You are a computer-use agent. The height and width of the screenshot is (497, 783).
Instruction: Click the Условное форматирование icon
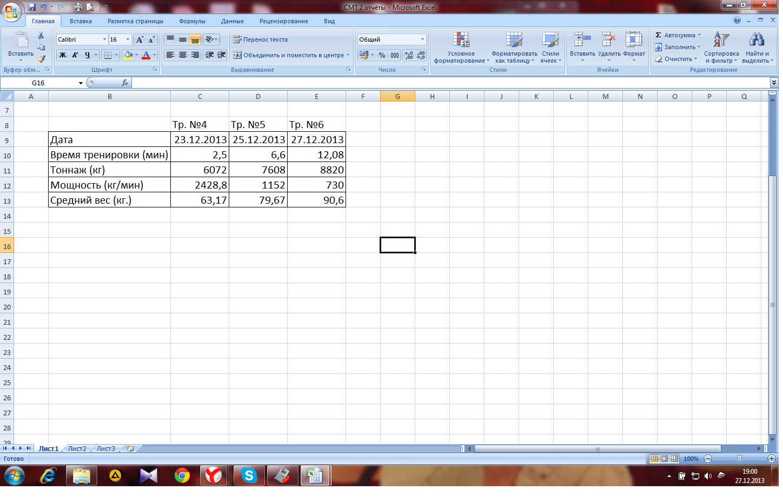point(461,48)
